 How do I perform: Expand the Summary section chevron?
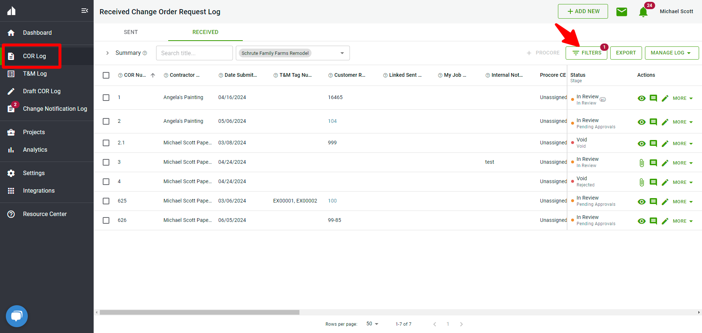(x=107, y=53)
